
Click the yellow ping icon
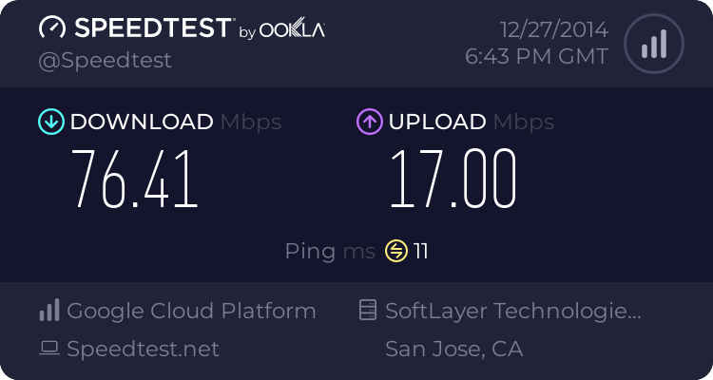pos(395,251)
